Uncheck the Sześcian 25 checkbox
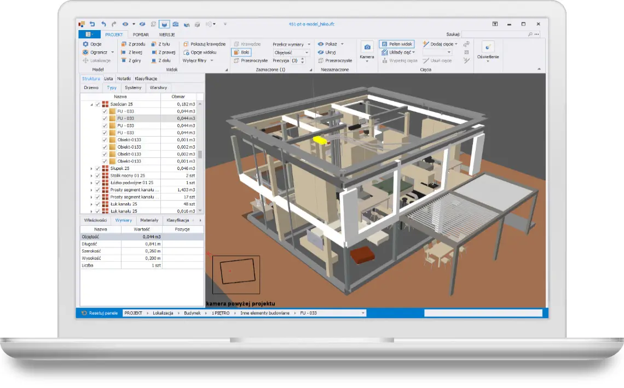 pos(97,104)
